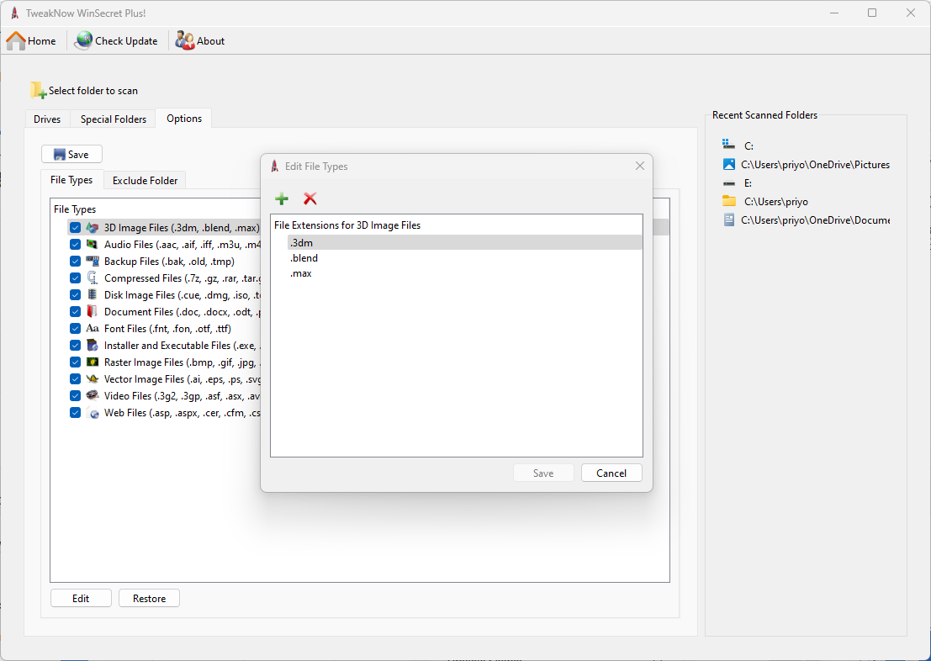
Task: Uncheck the Font Files checkbox
Action: pyautogui.click(x=75, y=329)
